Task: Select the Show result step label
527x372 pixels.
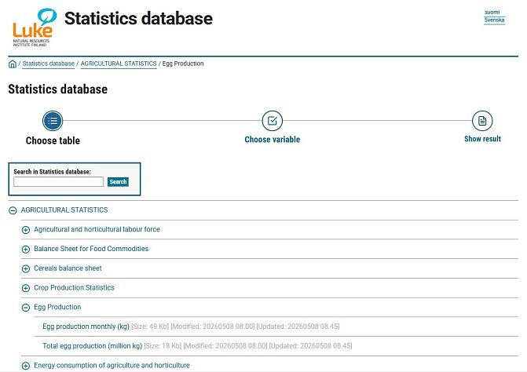Action: (482, 139)
